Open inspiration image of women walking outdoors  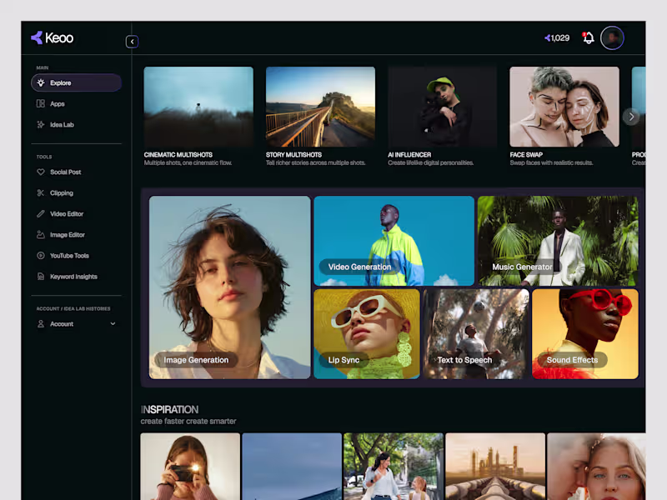(394, 467)
